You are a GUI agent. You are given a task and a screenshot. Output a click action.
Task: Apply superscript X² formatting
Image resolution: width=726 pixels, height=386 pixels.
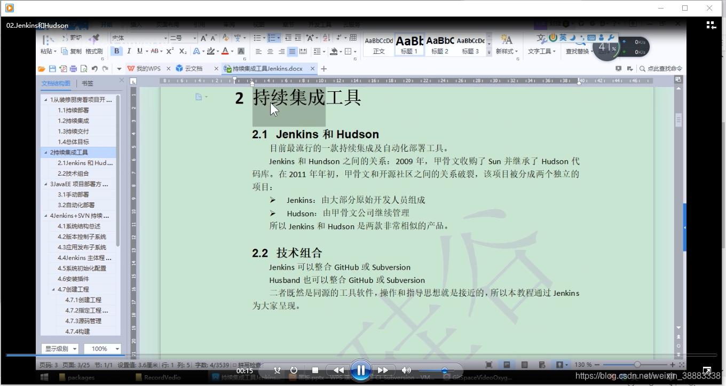click(x=170, y=51)
